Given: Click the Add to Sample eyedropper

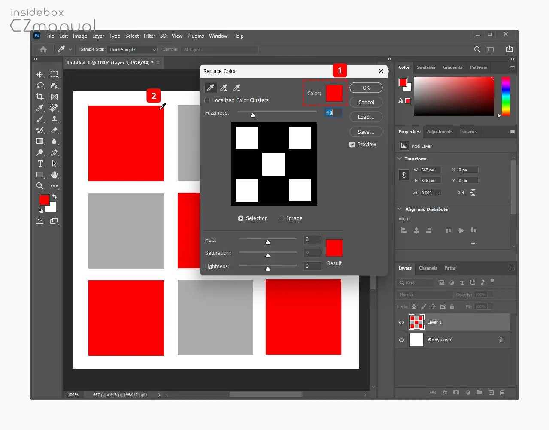Looking at the screenshot, I should click(224, 88).
